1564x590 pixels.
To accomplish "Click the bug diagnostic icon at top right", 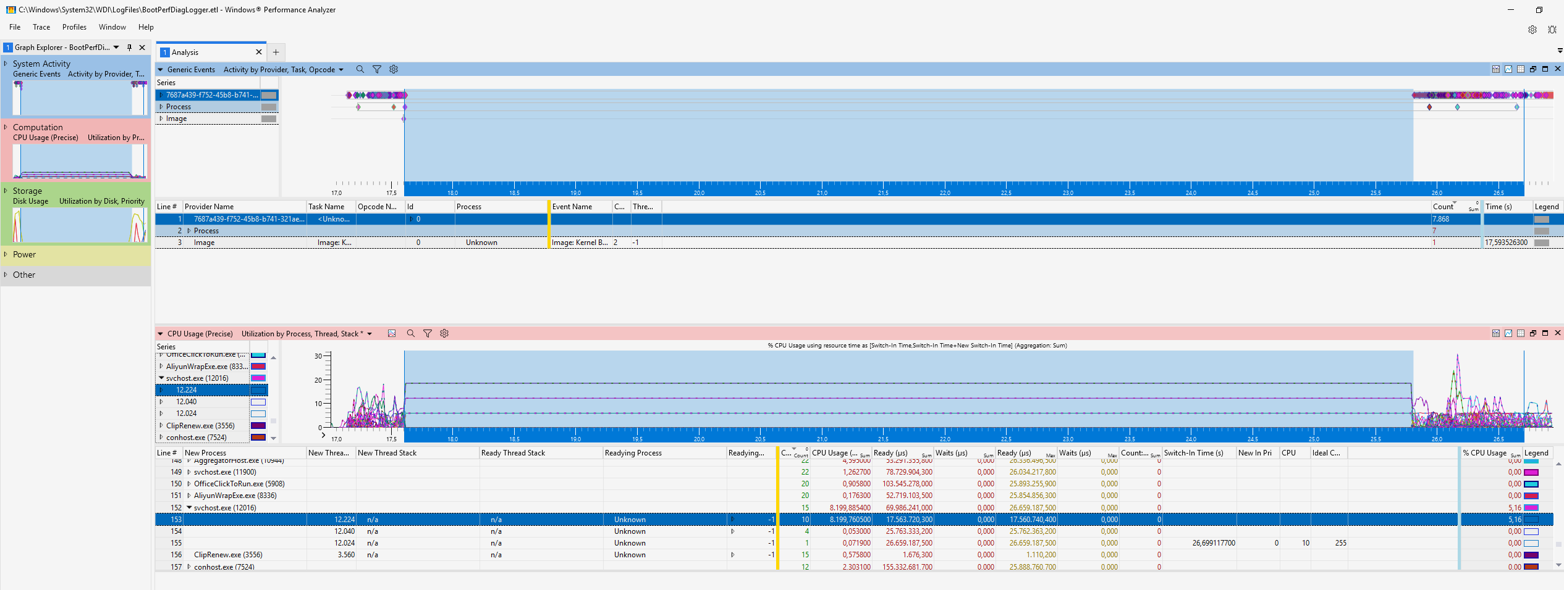I will (1552, 30).
